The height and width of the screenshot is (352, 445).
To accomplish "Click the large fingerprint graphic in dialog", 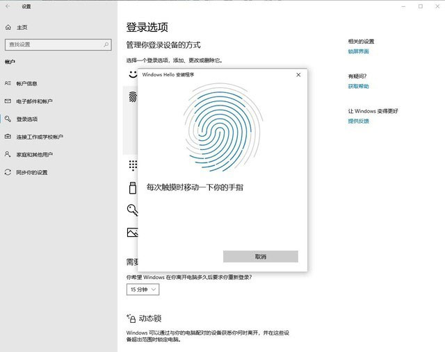I will pos(222,128).
